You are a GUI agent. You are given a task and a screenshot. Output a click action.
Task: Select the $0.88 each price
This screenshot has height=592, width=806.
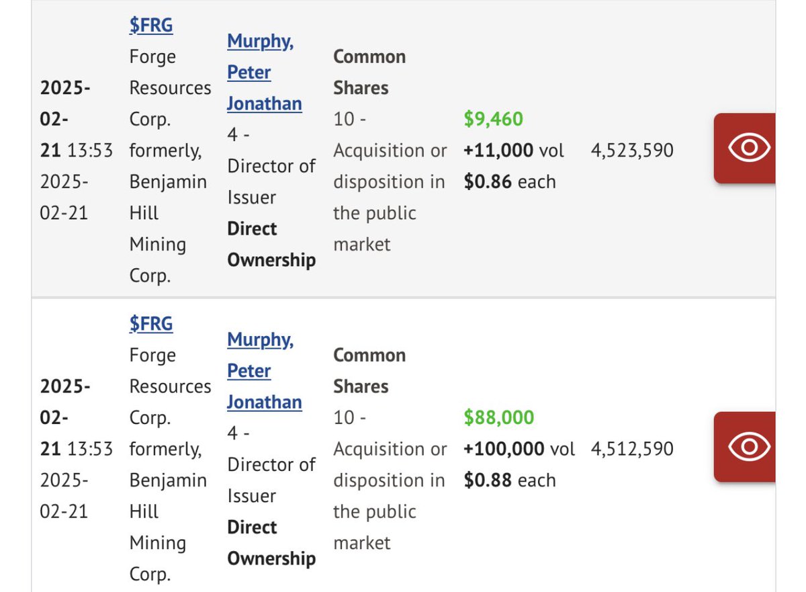coord(510,480)
